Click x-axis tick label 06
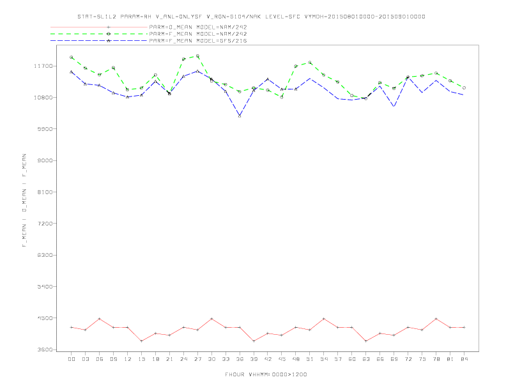The width and height of the screenshot is (506, 391). (100, 359)
